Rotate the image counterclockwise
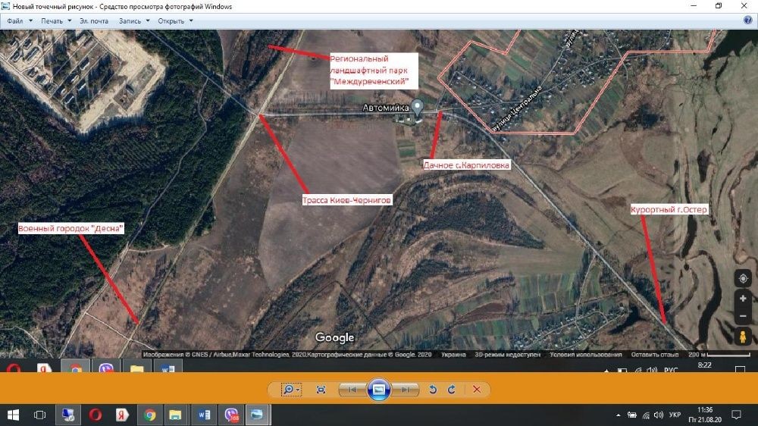Viewport: 758px width, 426px height. 433,390
